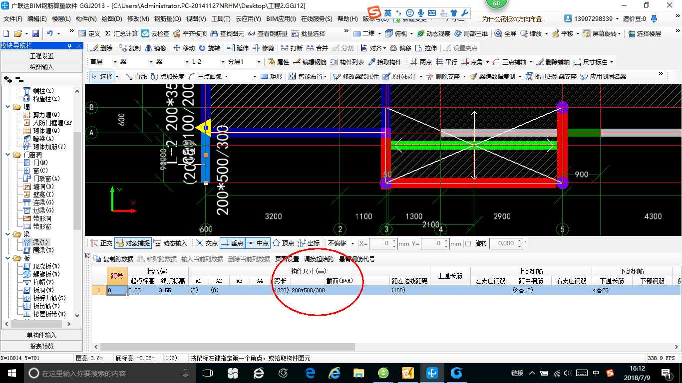Open 帮助(H) menu

(x=347, y=19)
